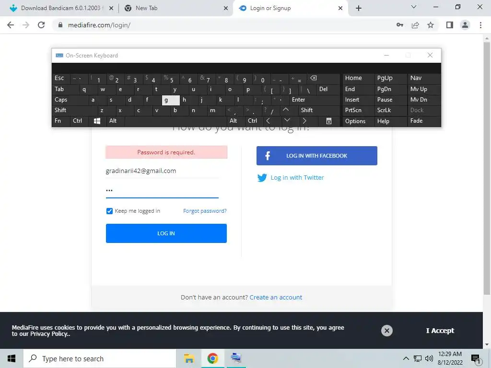The image size is (491, 368).
Task: Toggle the right Shift key on On-Screen Keyboard
Action: 319,110
